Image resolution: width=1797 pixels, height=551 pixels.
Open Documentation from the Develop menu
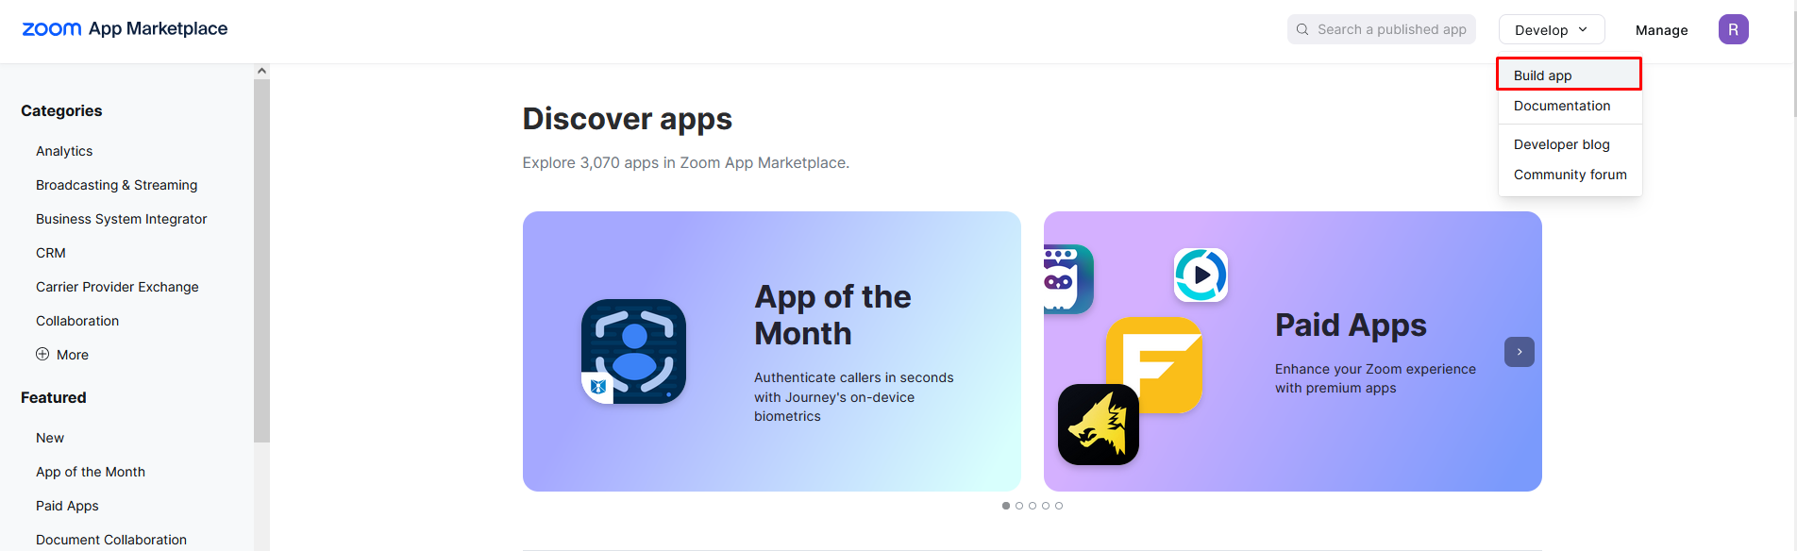(1562, 106)
